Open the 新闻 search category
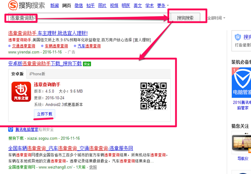Screen dimensions: 251x174 pos(54,6)
